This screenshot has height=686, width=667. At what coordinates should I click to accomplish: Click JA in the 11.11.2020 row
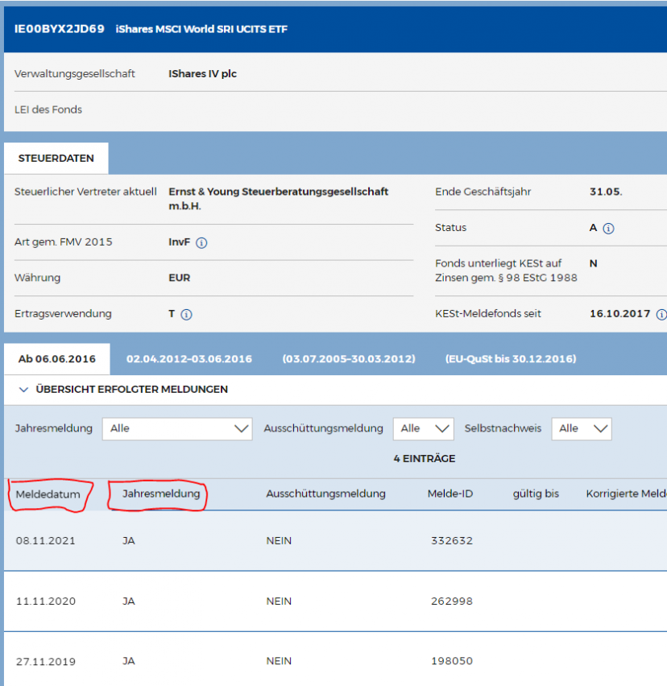click(129, 601)
